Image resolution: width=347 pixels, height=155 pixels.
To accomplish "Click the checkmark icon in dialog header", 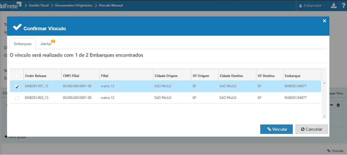I will pyautogui.click(x=17, y=27).
